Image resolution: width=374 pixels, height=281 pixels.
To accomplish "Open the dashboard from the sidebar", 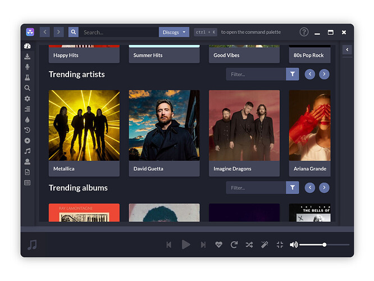I will pyautogui.click(x=27, y=46).
